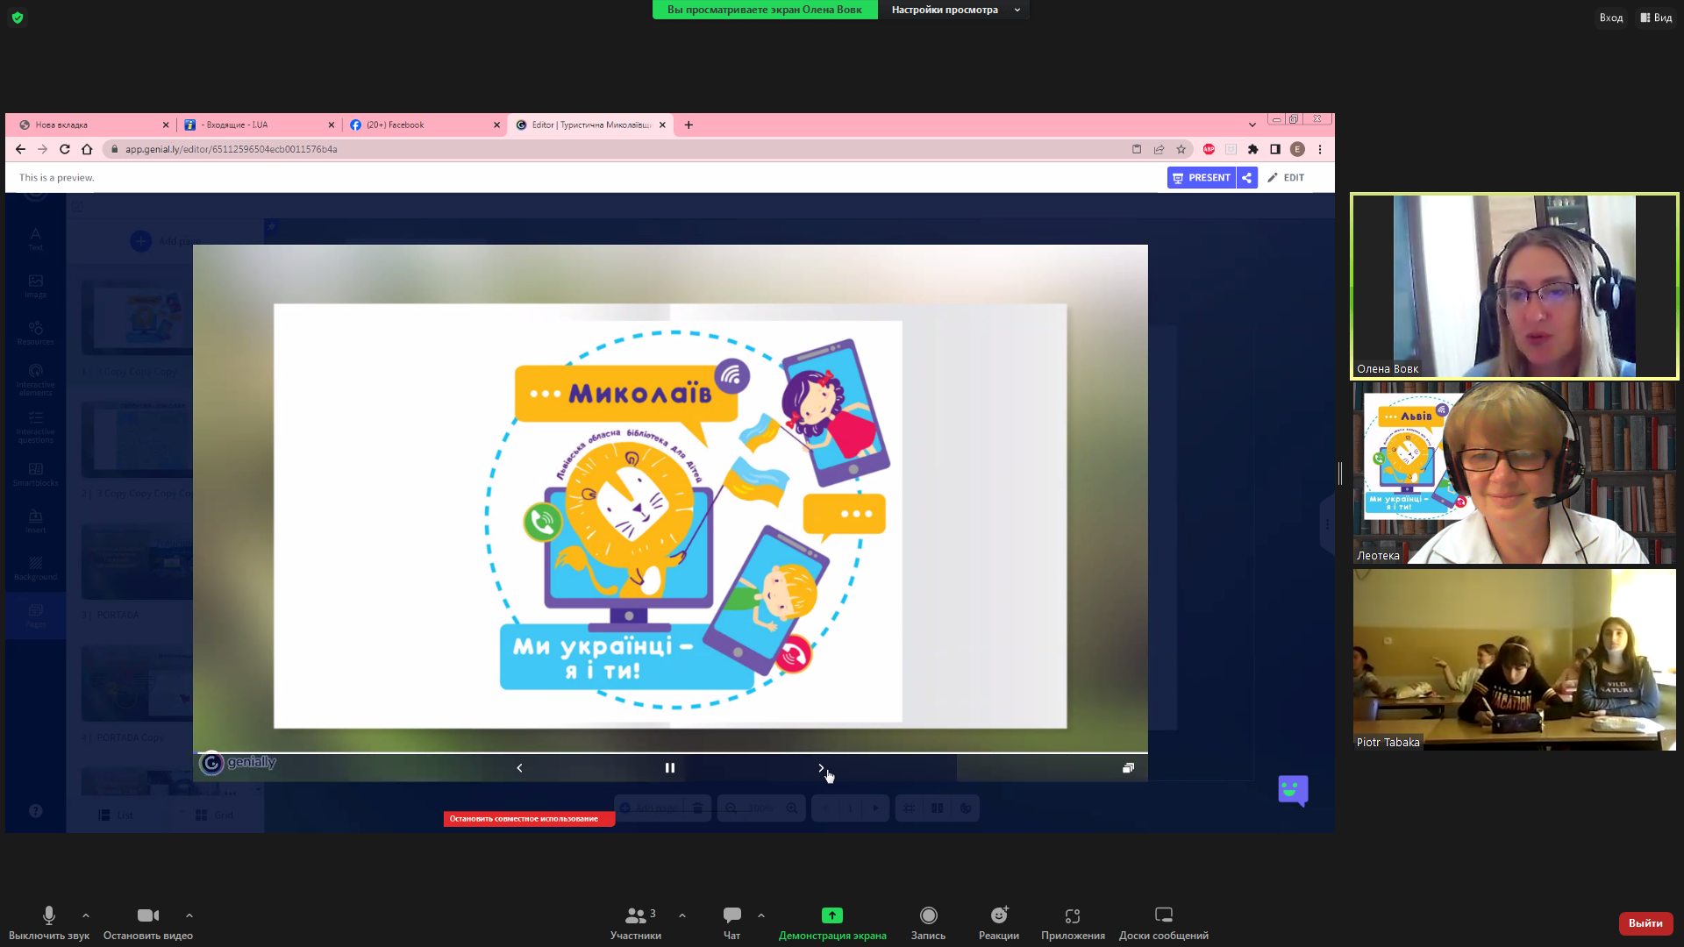Mute the microphone in Zoom
The image size is (1684, 947).
pyautogui.click(x=49, y=915)
